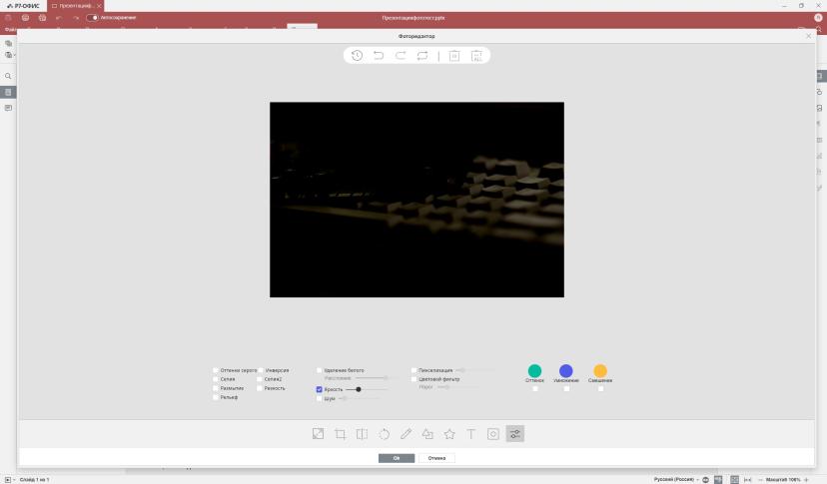Click the fit to width status bar icon

tap(747, 480)
